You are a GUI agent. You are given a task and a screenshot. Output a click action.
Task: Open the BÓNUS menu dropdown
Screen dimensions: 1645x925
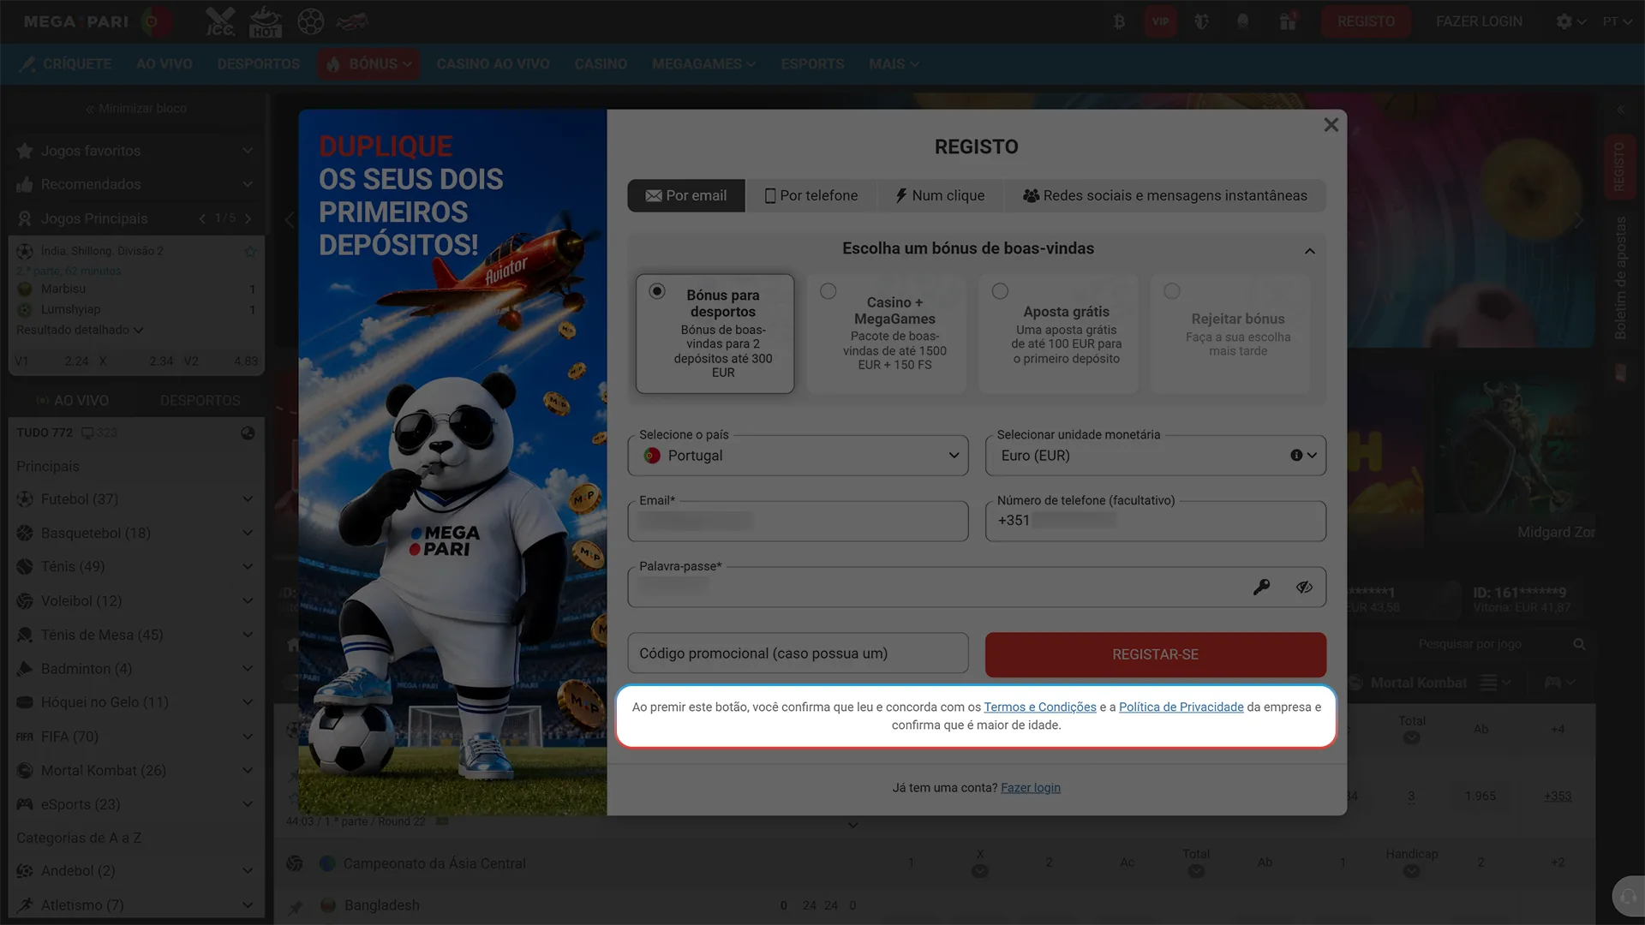click(x=368, y=64)
